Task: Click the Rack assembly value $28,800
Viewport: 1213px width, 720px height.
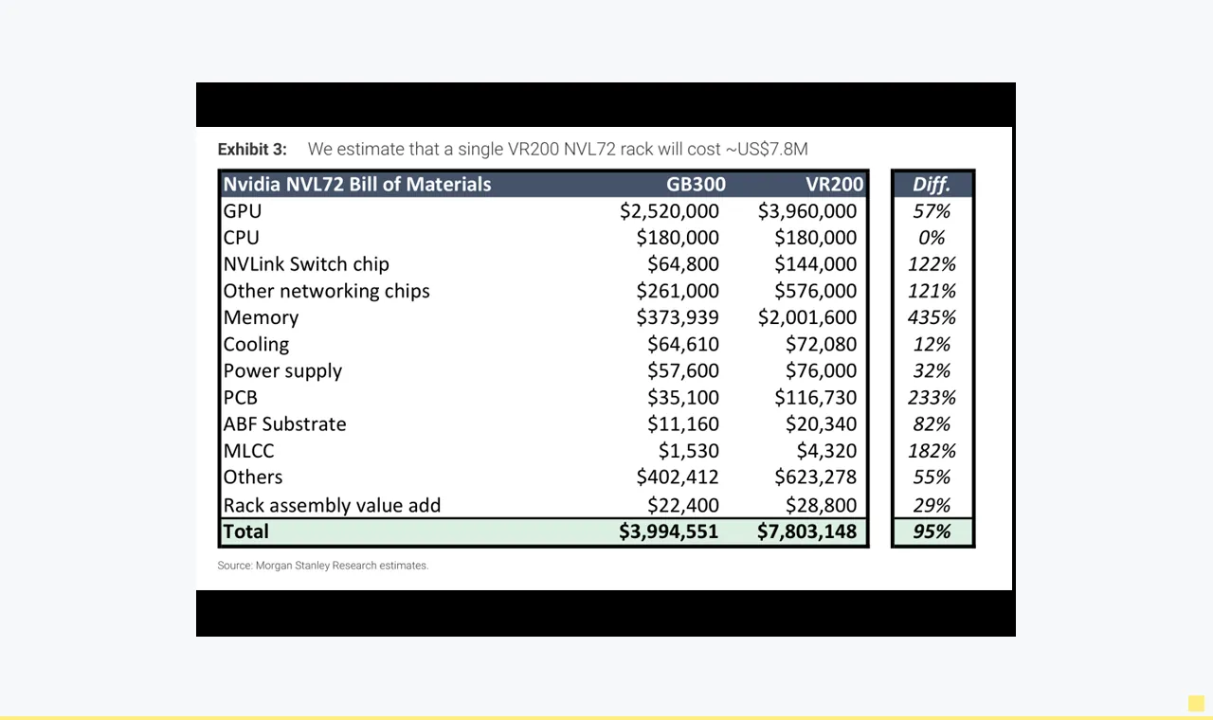Action: pos(822,505)
